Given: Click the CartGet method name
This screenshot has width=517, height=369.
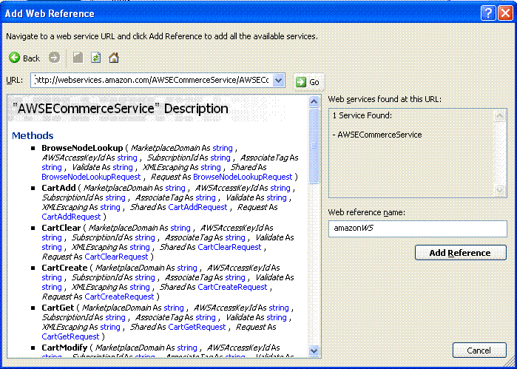Looking at the screenshot, I should 58,308.
